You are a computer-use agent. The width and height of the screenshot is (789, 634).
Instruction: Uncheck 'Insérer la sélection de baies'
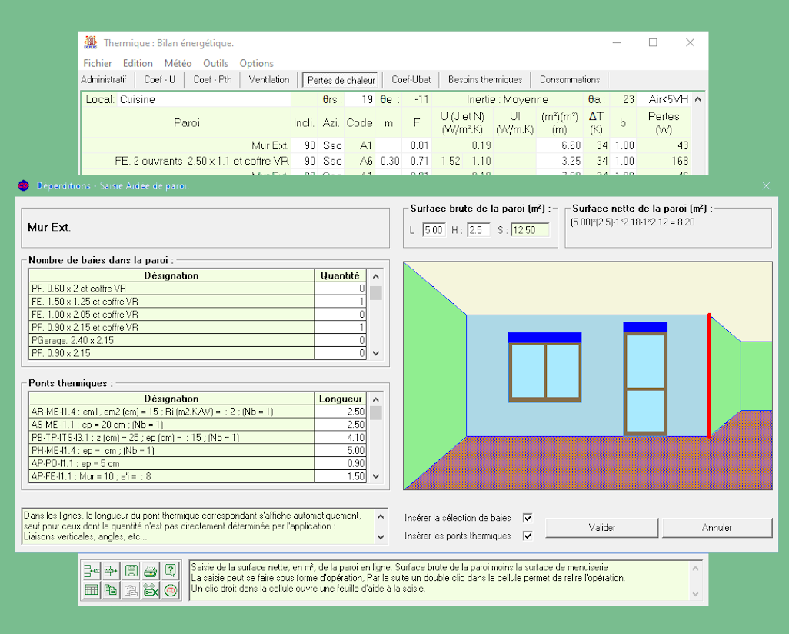(x=528, y=518)
